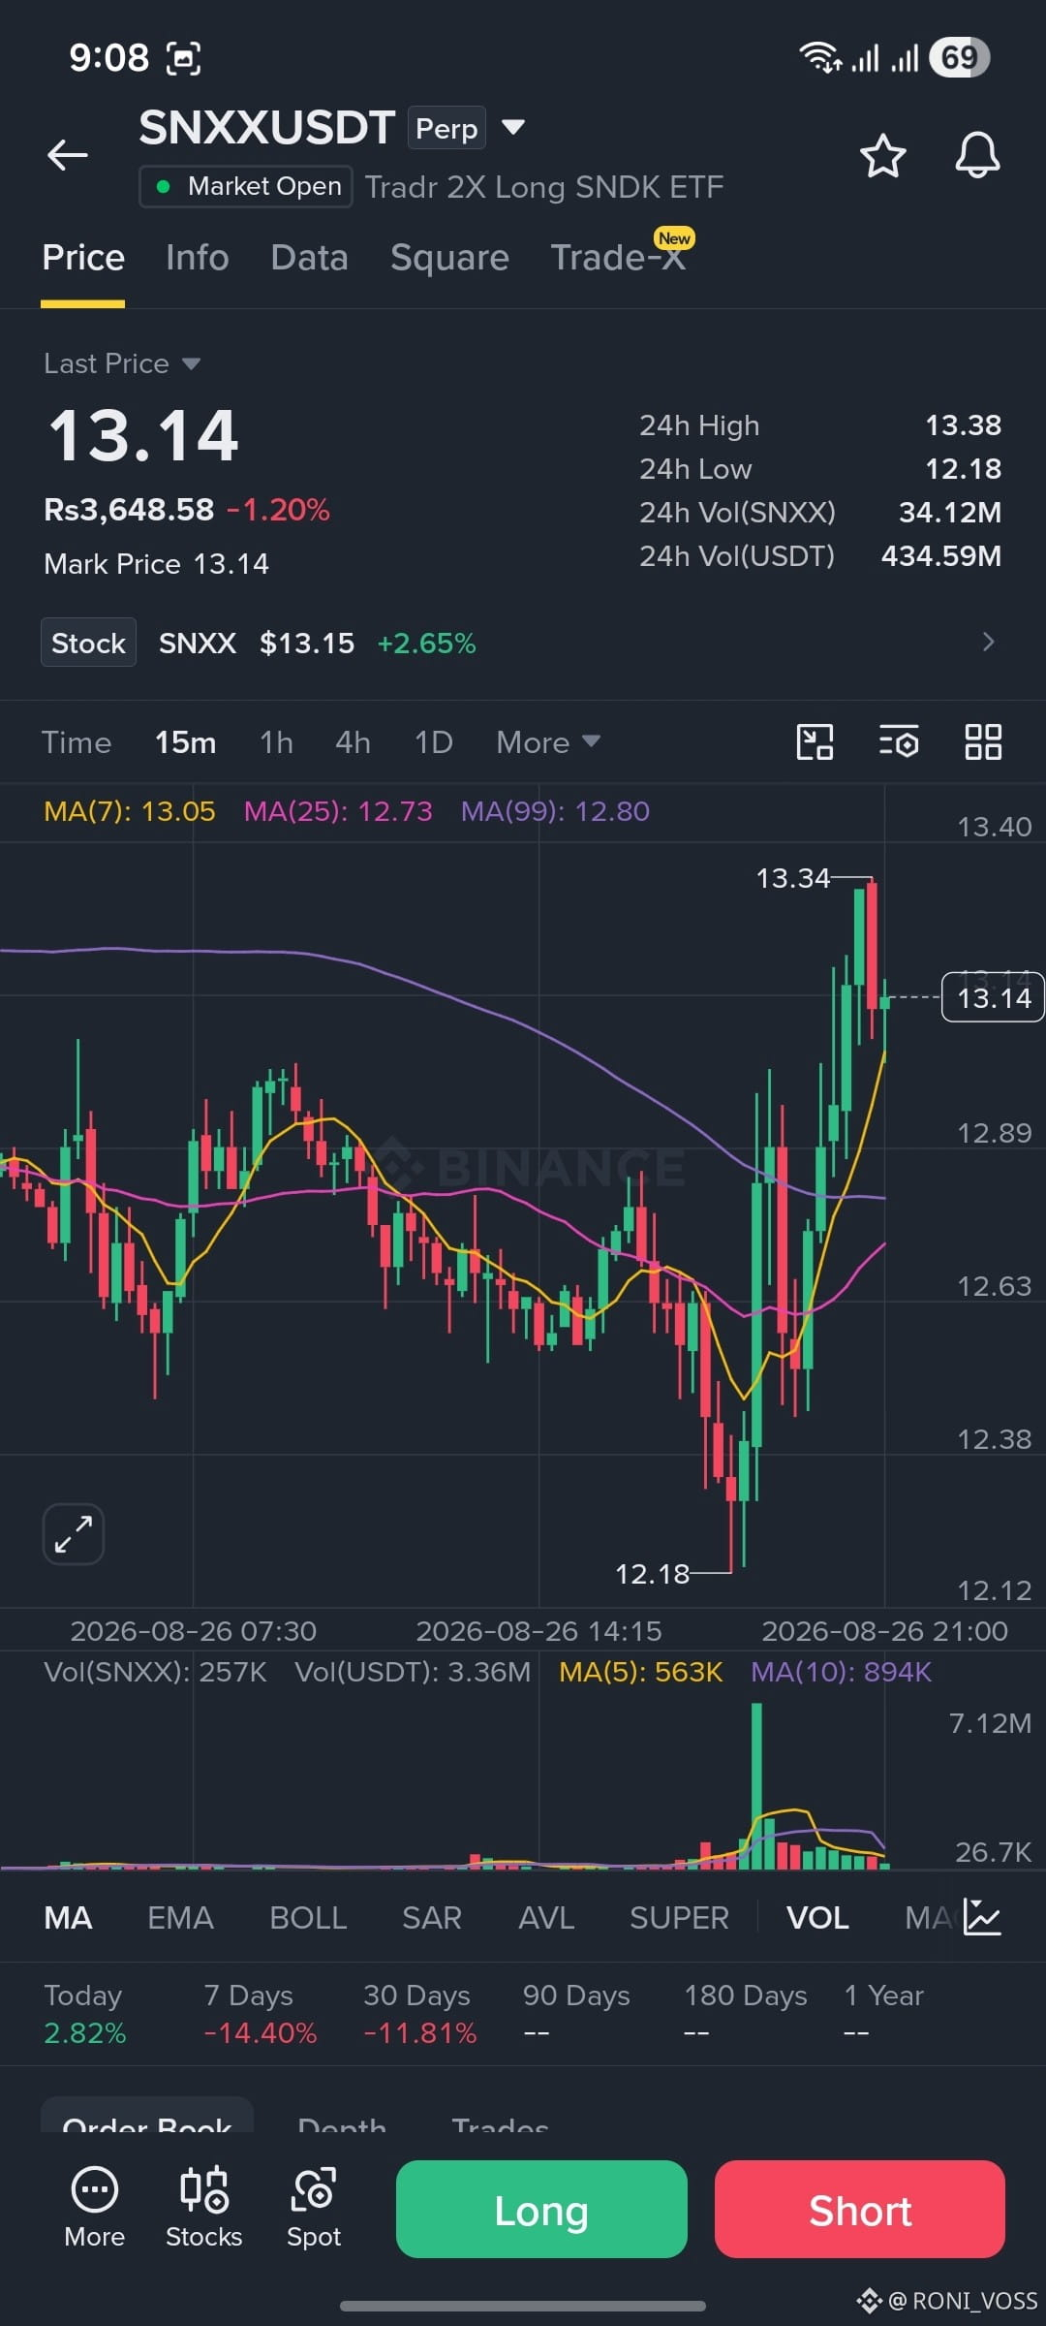The height and width of the screenshot is (2326, 1046).
Task: Open the Stocks section icon
Action: click(203, 2207)
